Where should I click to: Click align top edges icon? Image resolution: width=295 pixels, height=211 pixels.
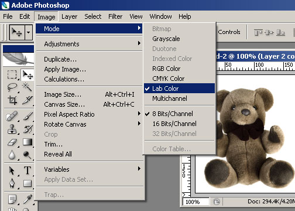tap(258, 32)
